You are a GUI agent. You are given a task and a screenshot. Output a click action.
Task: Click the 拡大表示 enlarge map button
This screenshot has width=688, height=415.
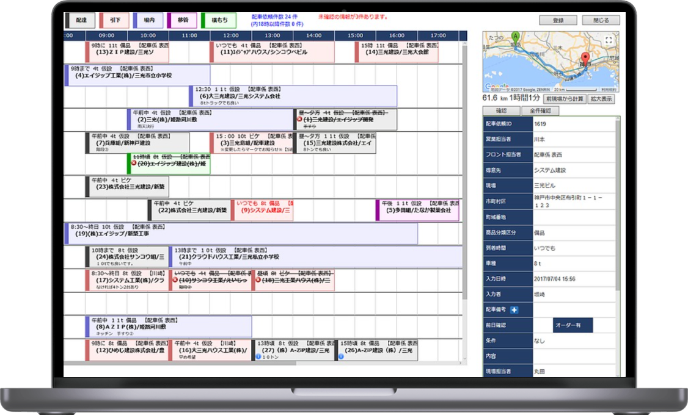pyautogui.click(x=601, y=99)
